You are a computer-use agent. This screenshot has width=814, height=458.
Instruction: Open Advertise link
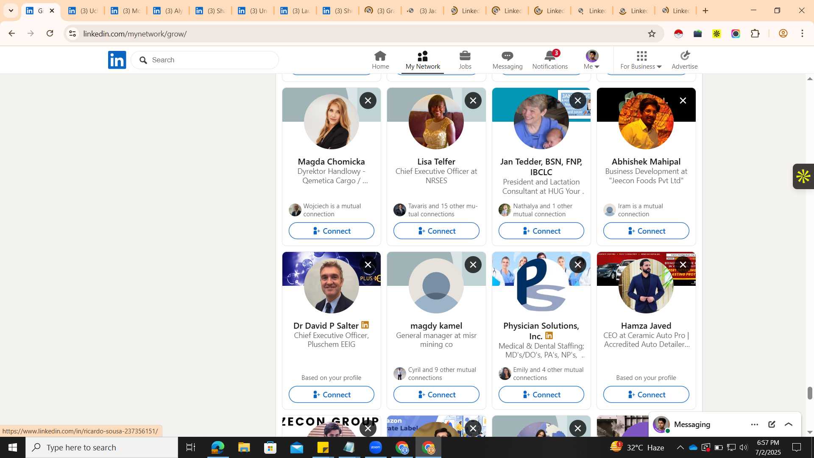(684, 60)
